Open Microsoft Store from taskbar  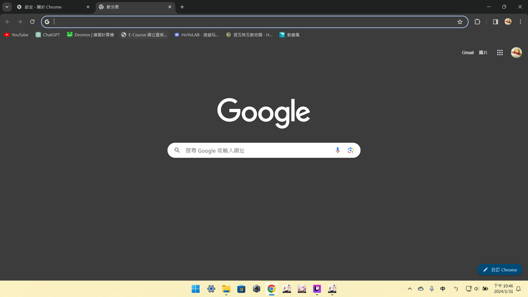tap(242, 289)
